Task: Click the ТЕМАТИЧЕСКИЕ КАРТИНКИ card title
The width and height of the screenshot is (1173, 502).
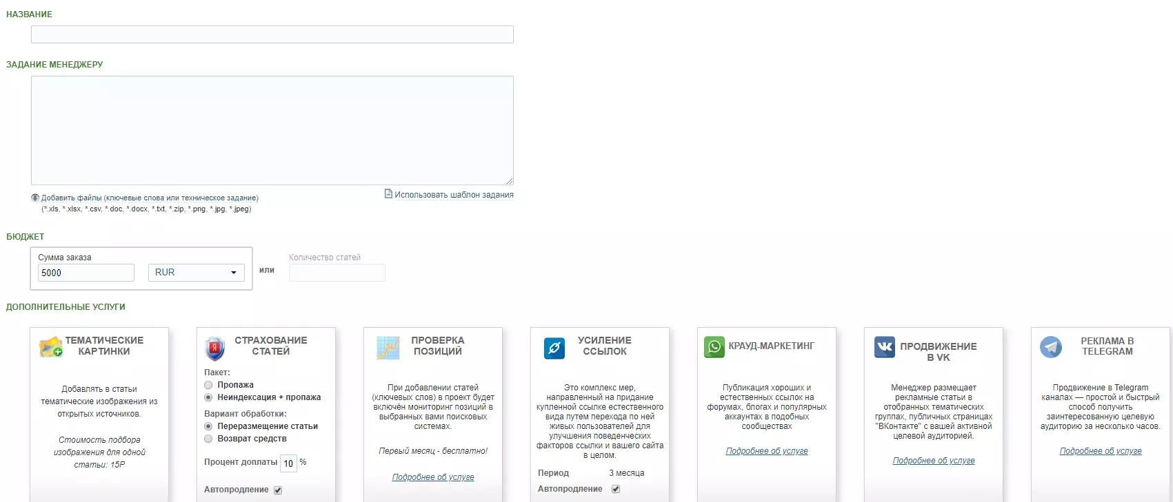Action: point(105,346)
